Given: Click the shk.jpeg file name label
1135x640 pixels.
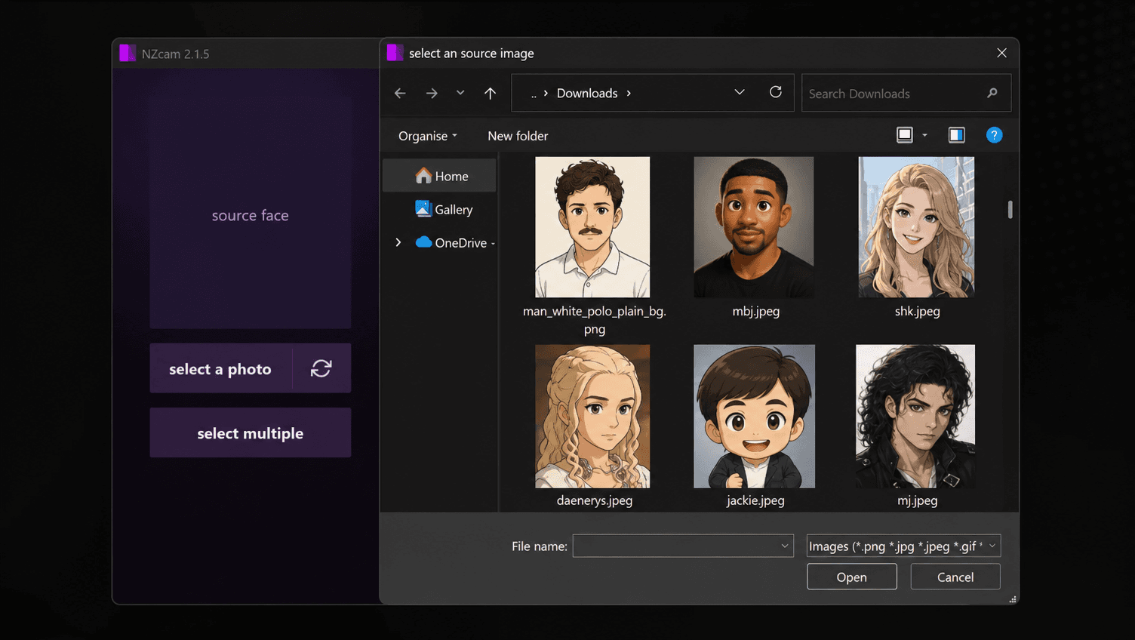Looking at the screenshot, I should click(x=918, y=311).
